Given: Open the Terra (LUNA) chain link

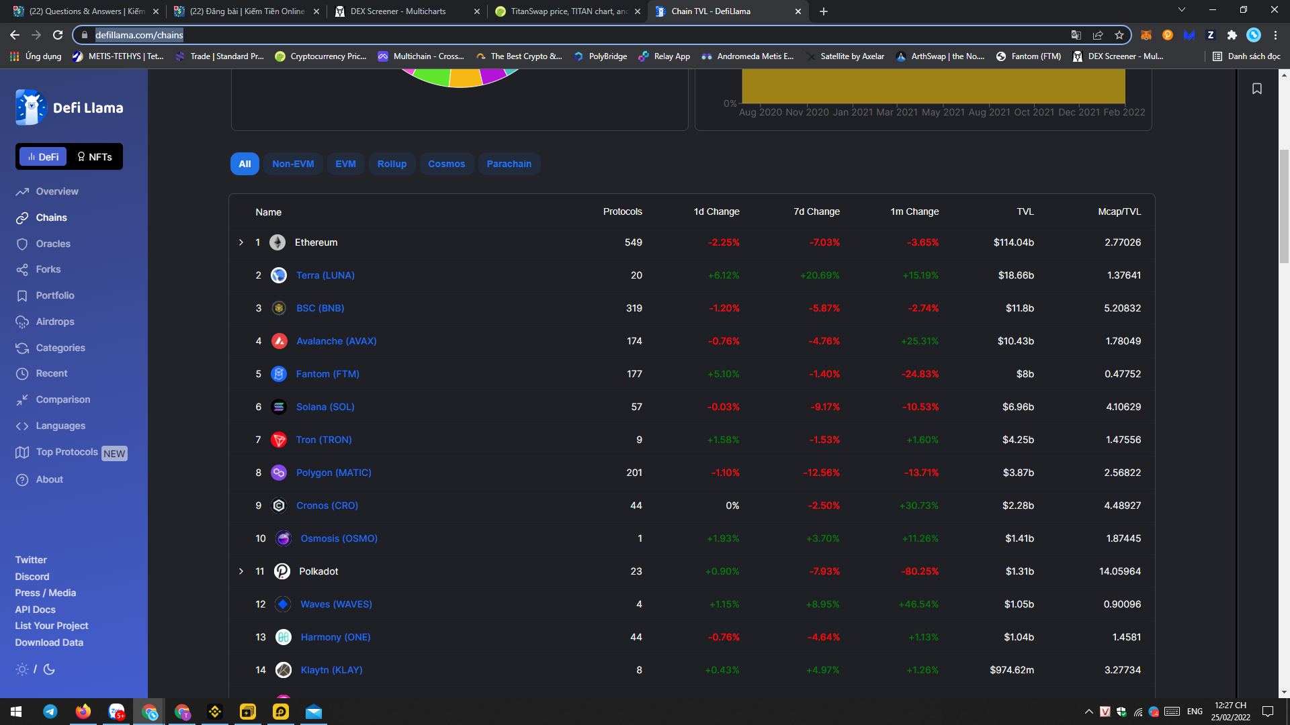Looking at the screenshot, I should click(325, 275).
